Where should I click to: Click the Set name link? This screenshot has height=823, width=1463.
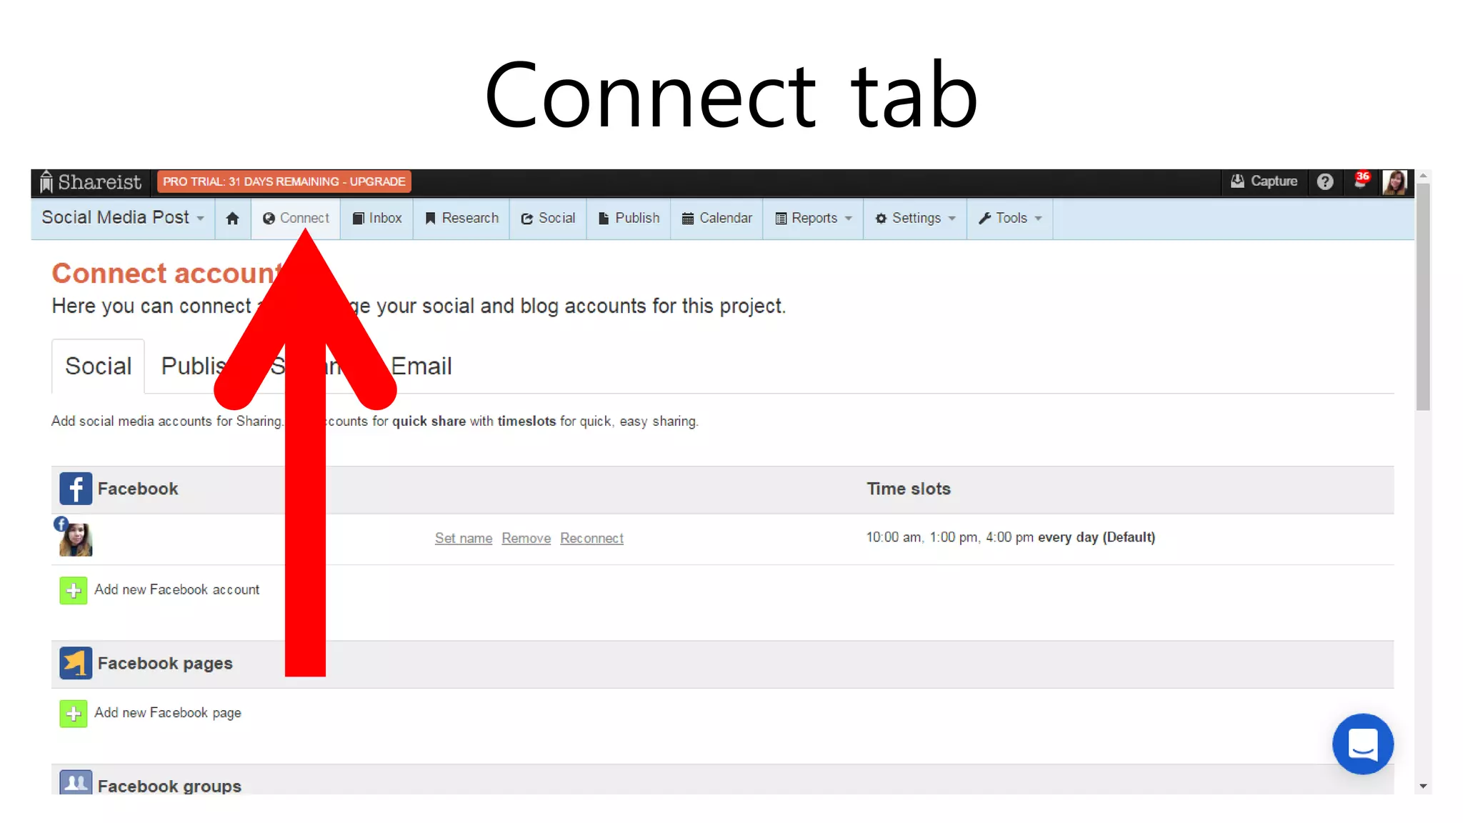click(464, 538)
